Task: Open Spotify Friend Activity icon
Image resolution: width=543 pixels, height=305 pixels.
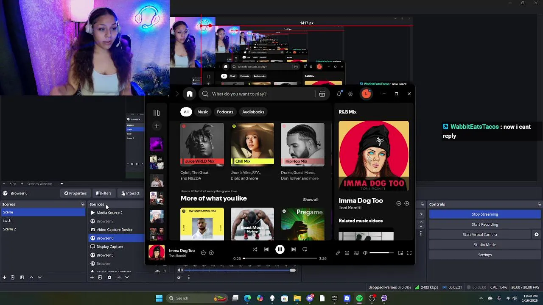Action: [x=350, y=94]
